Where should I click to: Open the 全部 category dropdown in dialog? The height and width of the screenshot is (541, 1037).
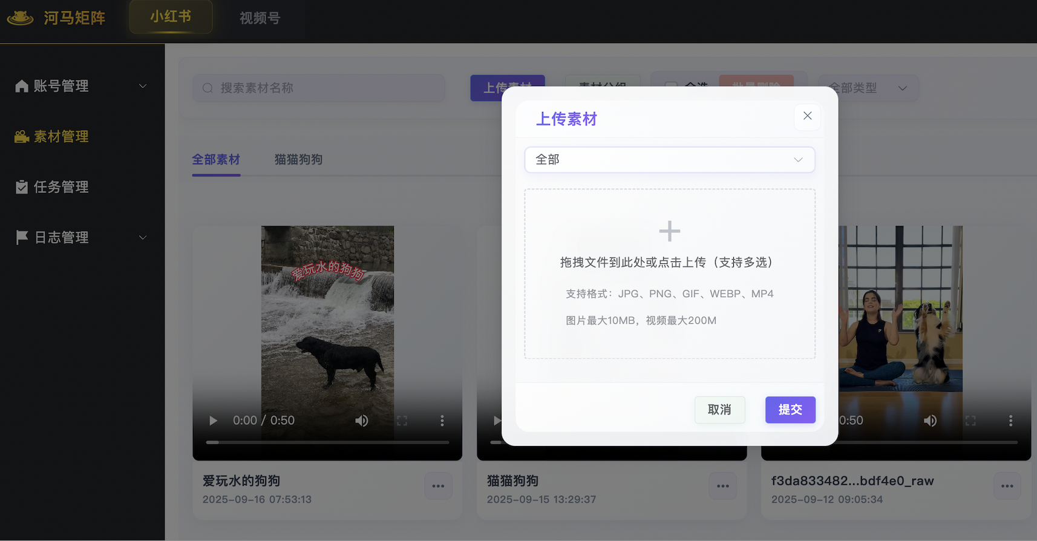pyautogui.click(x=669, y=160)
